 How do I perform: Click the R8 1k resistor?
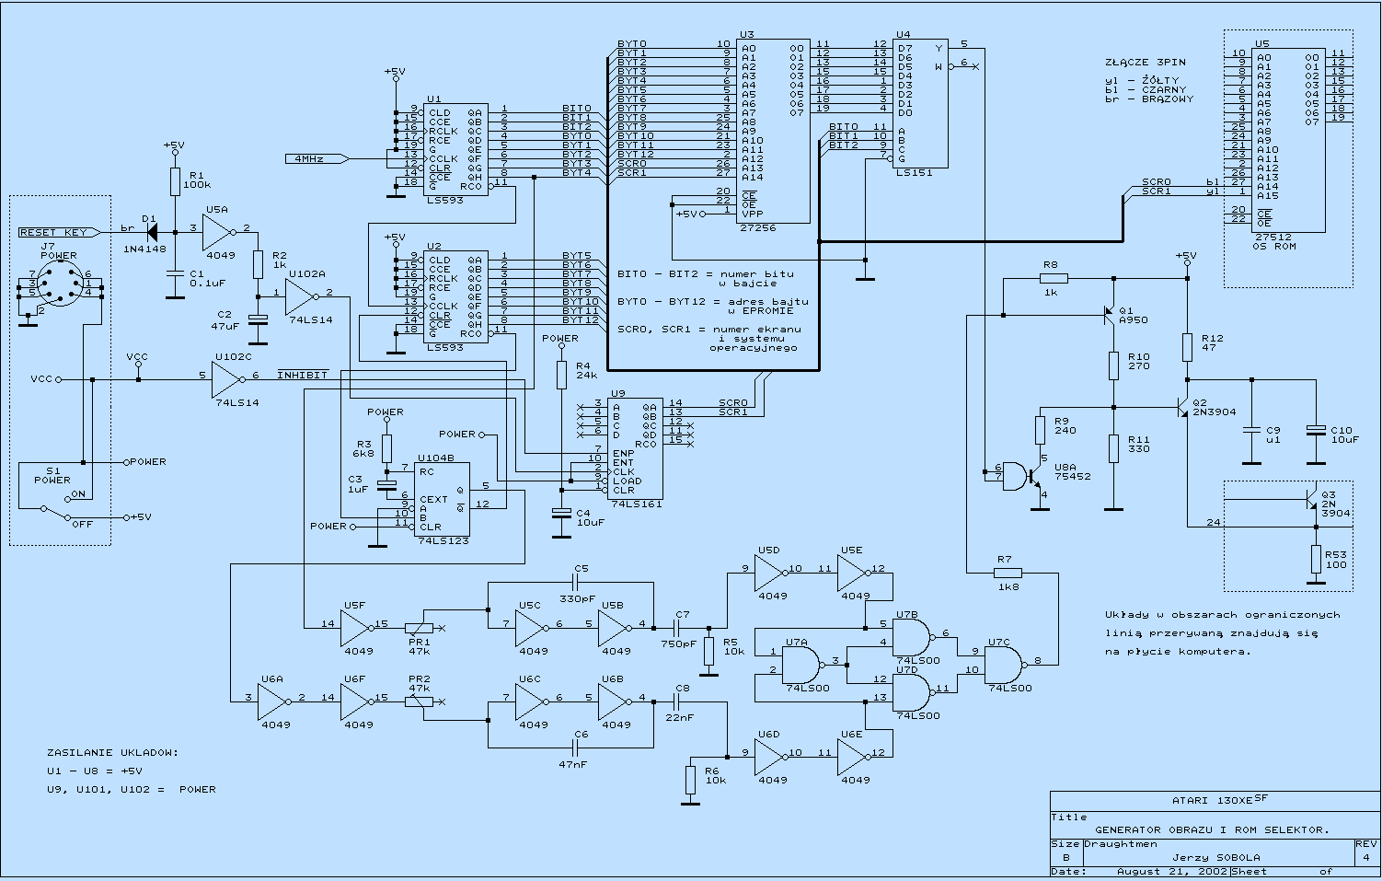point(1054,277)
